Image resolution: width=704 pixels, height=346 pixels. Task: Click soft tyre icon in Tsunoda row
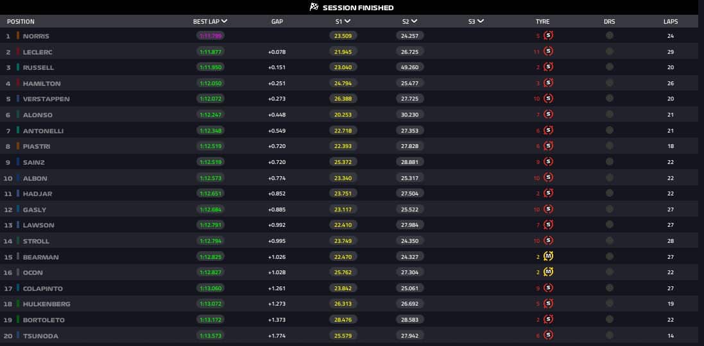[548, 335]
